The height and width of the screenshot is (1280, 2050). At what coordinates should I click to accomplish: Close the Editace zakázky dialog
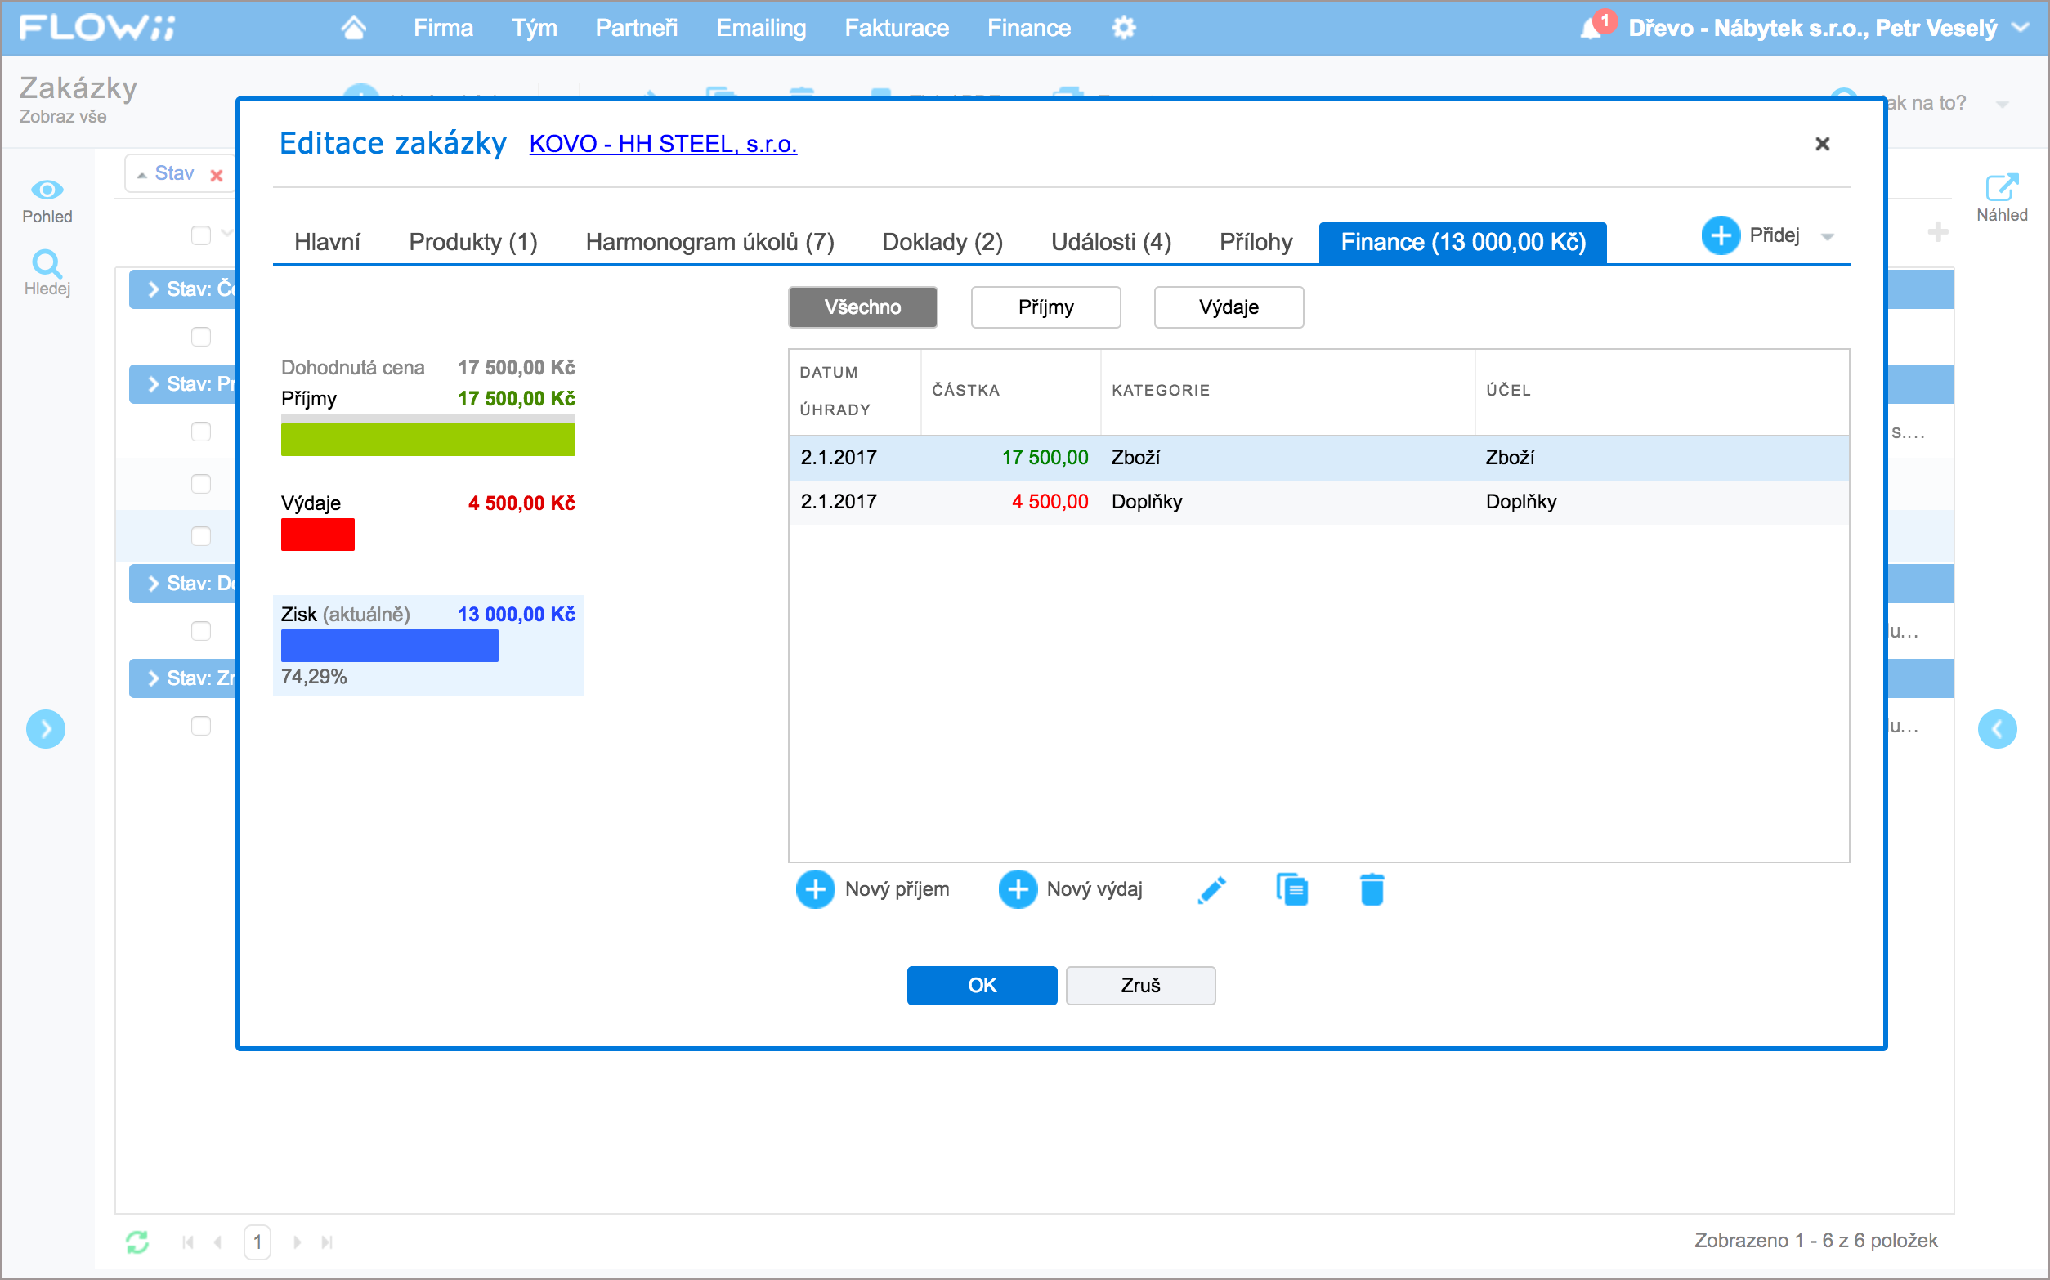coord(1822,144)
